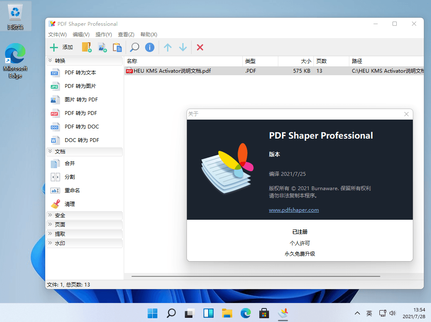The image size is (431, 322).
Task: Move file up with arrow icon
Action: (167, 47)
